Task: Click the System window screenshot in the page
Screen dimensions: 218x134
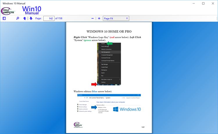Action: coord(109,104)
